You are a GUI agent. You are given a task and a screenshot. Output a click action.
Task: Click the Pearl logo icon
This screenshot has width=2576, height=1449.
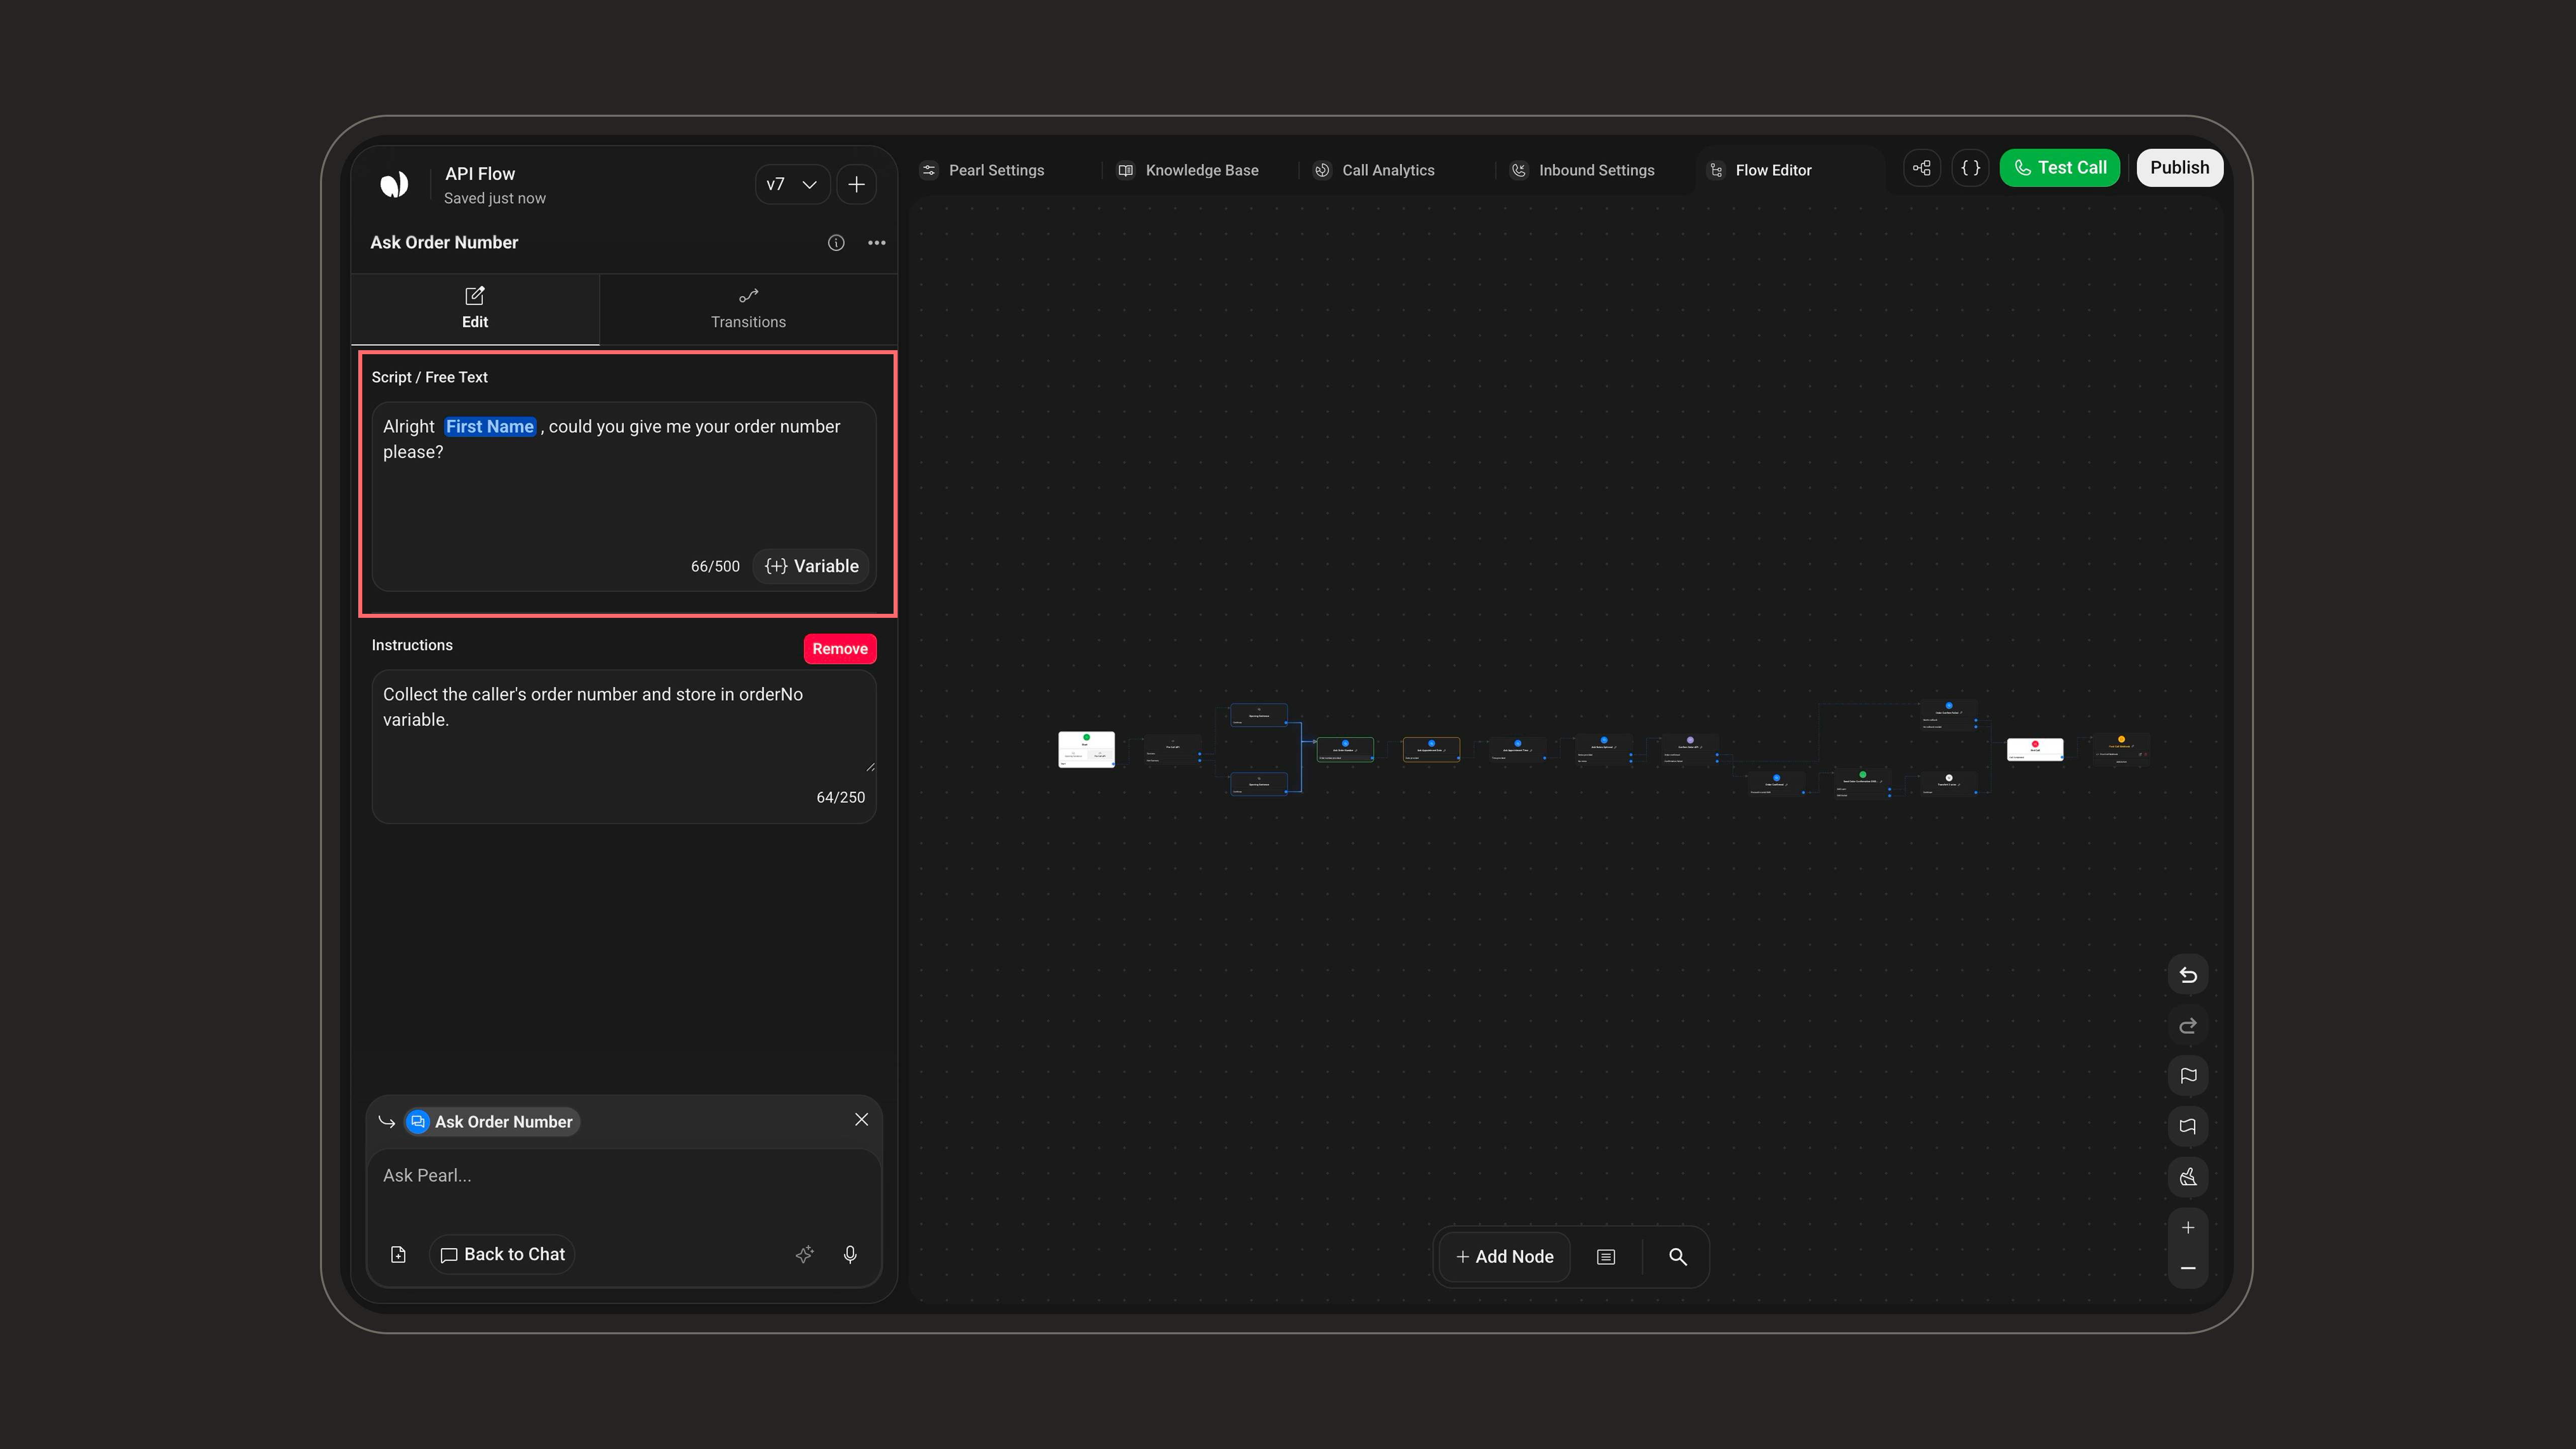[395, 184]
